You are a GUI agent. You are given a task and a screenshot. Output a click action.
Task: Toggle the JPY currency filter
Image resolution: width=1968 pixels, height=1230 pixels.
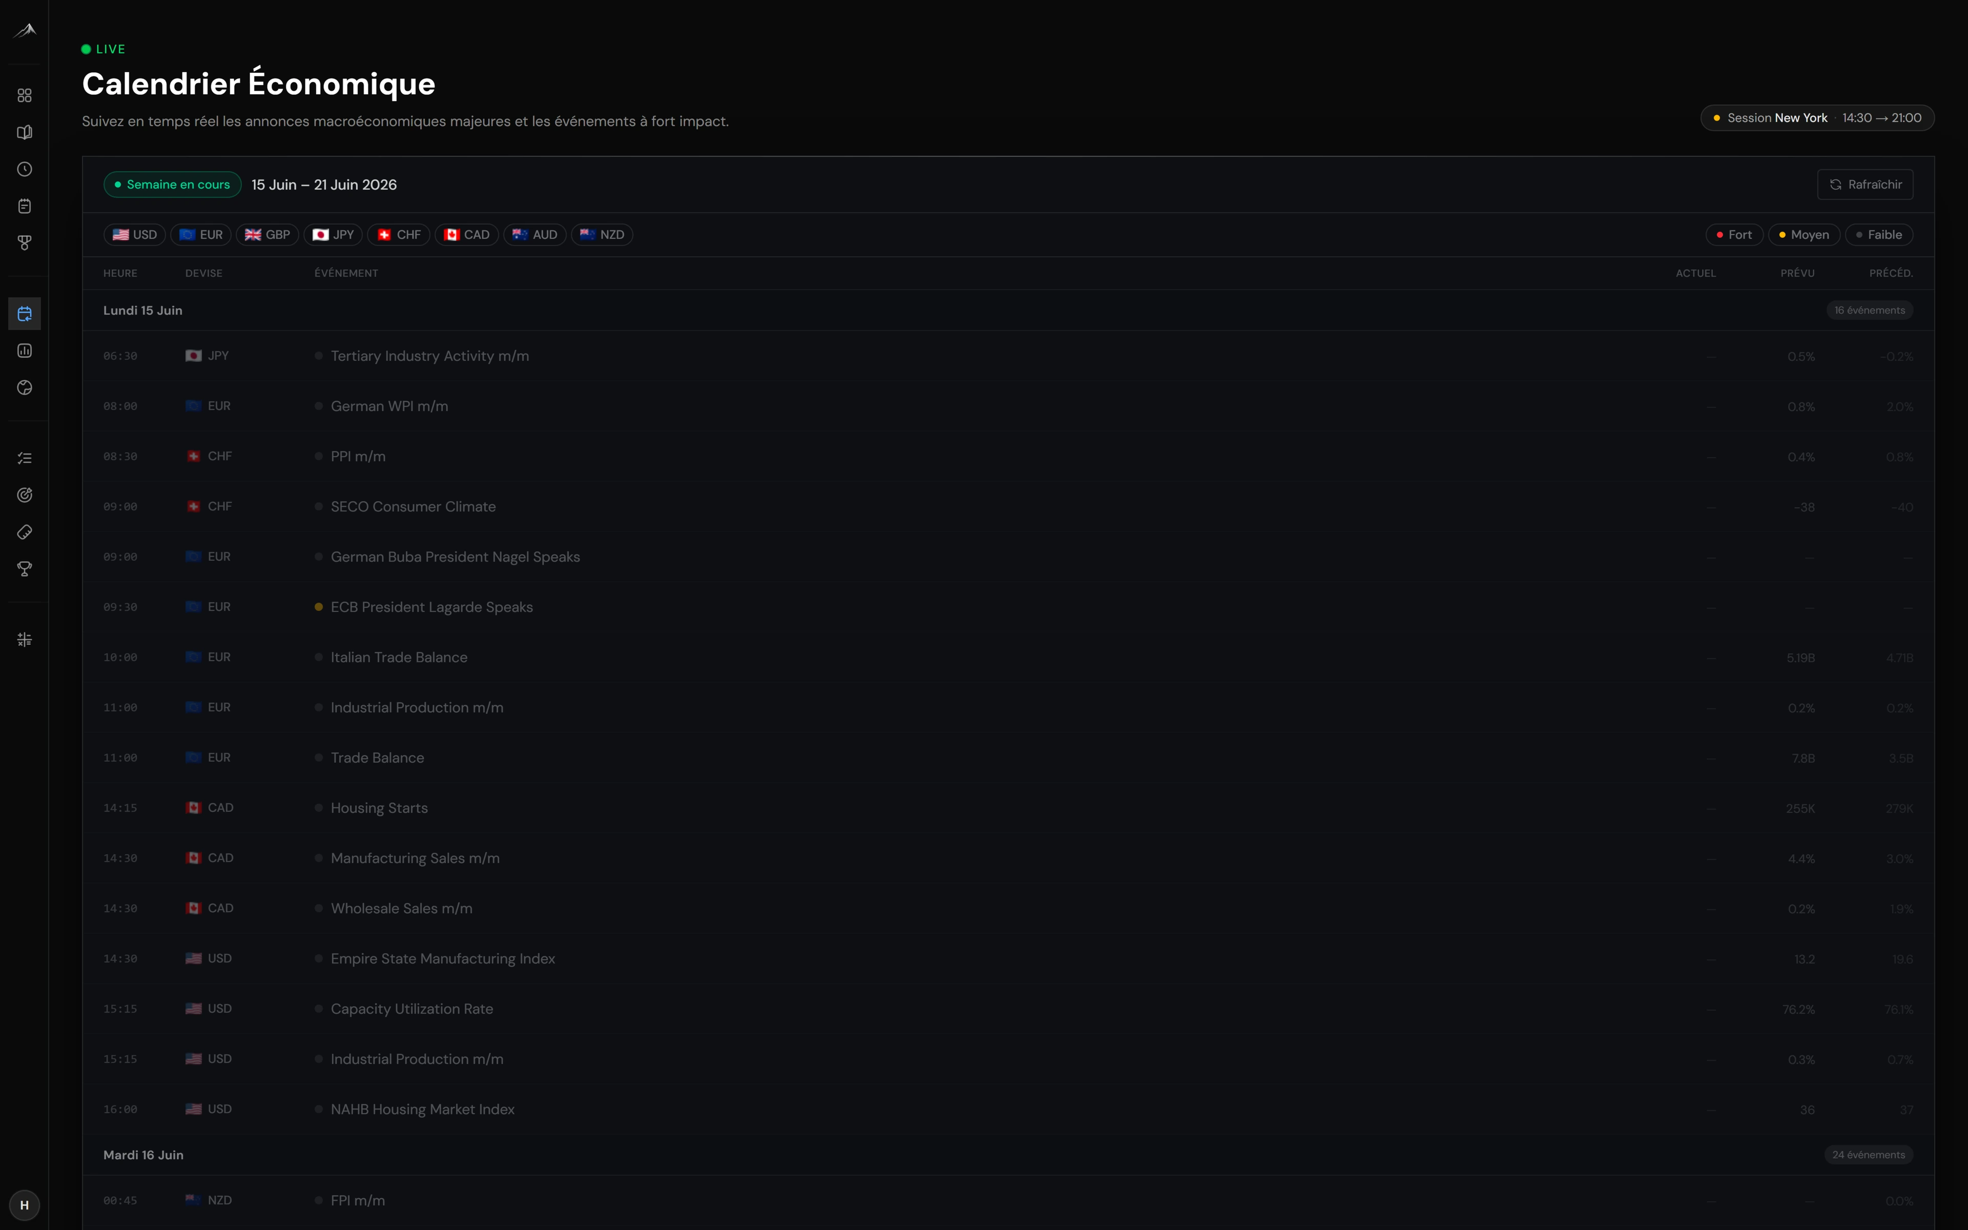click(334, 234)
